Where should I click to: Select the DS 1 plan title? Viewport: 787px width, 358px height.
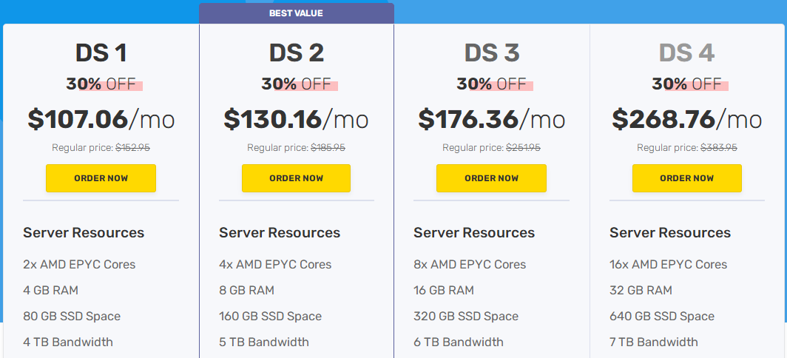coord(101,53)
